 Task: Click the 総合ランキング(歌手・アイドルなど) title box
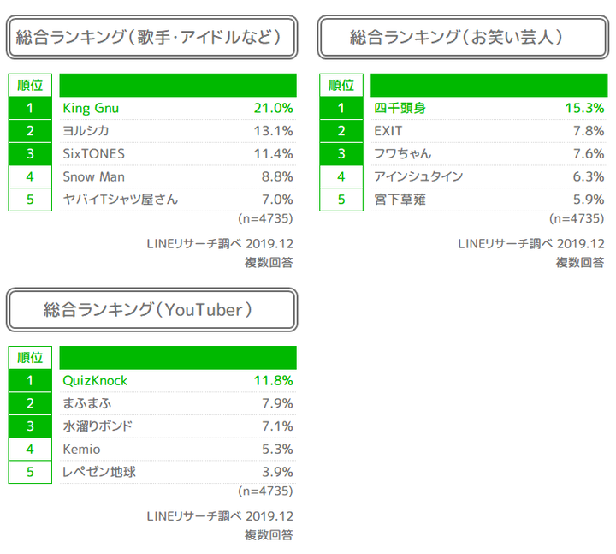[152, 38]
